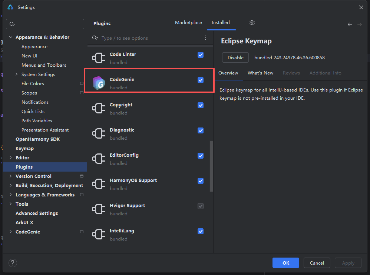The height and width of the screenshot is (275, 370).
Task: Expand the CodeGenie settings node
Action: tap(11, 232)
